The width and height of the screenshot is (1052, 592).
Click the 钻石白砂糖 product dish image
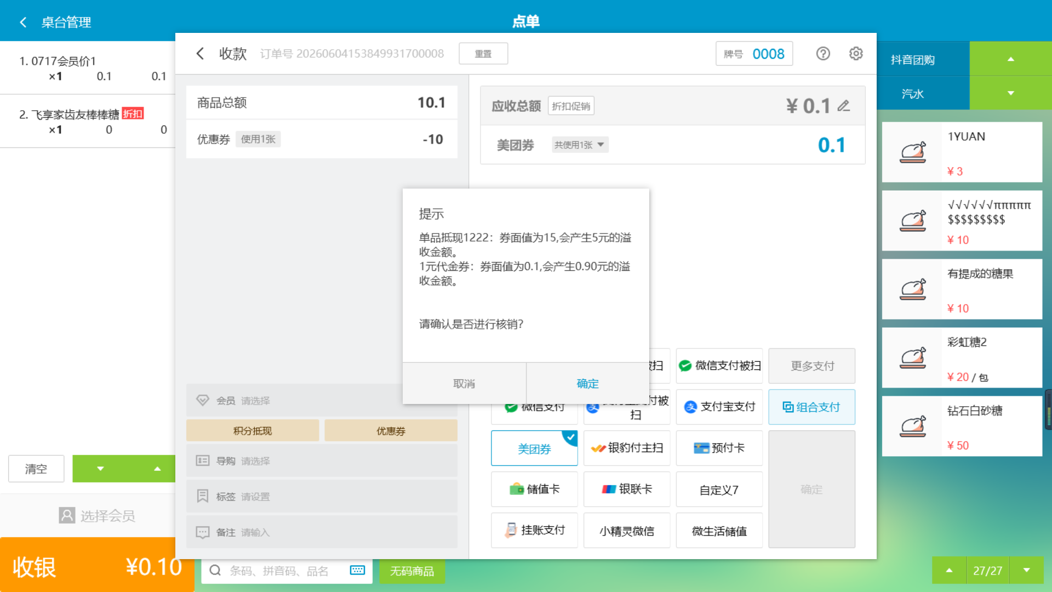pyautogui.click(x=913, y=426)
